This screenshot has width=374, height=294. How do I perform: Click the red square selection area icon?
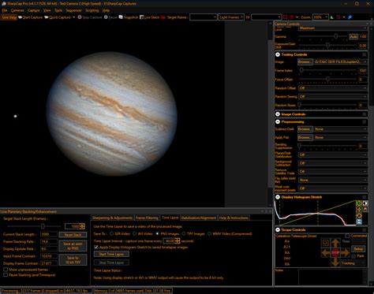coord(286,17)
